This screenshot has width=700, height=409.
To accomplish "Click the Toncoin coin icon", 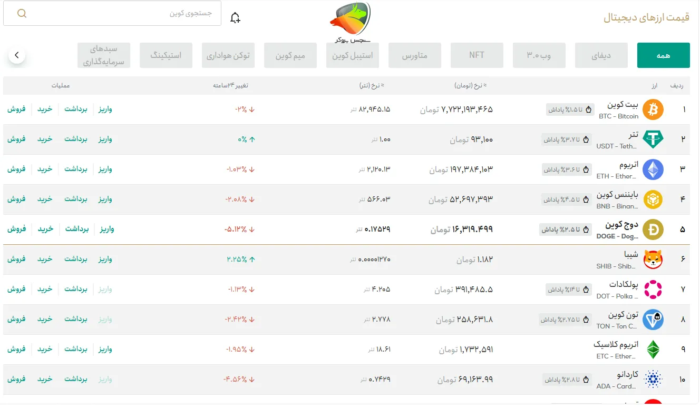I will [653, 319].
